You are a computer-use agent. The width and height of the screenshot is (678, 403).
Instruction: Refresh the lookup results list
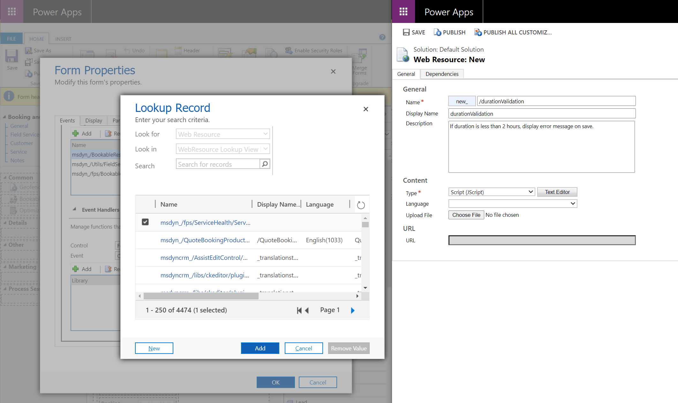361,204
